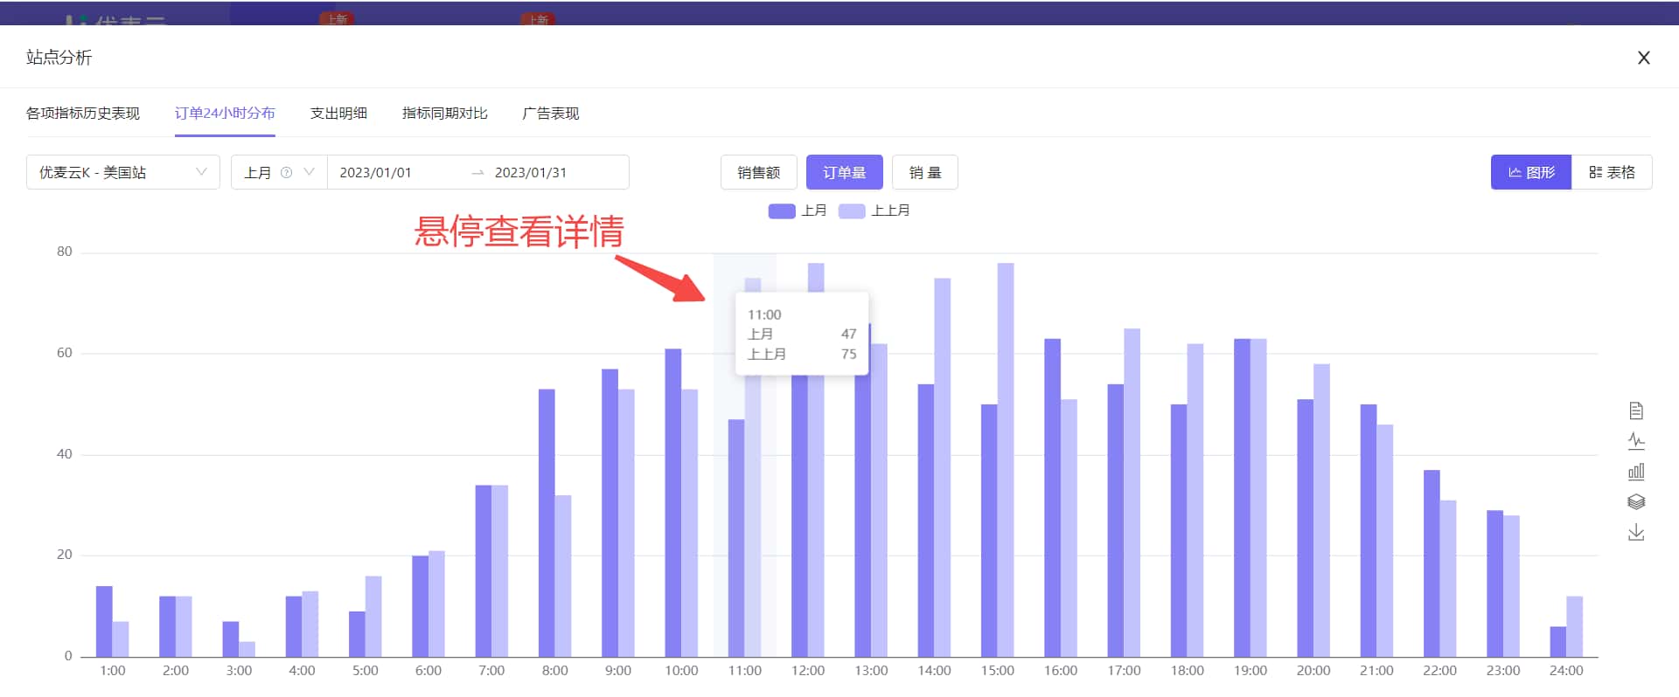Switch to 图形 chart view
The image size is (1679, 697).
[1530, 172]
